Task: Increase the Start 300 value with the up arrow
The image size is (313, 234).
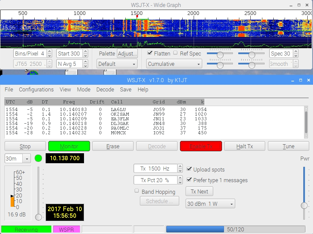Action: point(85,51)
